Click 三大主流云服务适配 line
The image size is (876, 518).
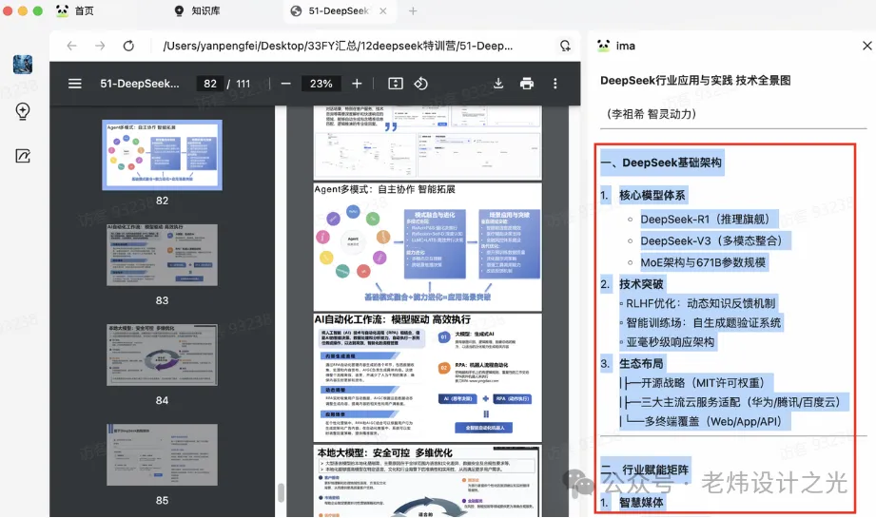[x=740, y=402]
